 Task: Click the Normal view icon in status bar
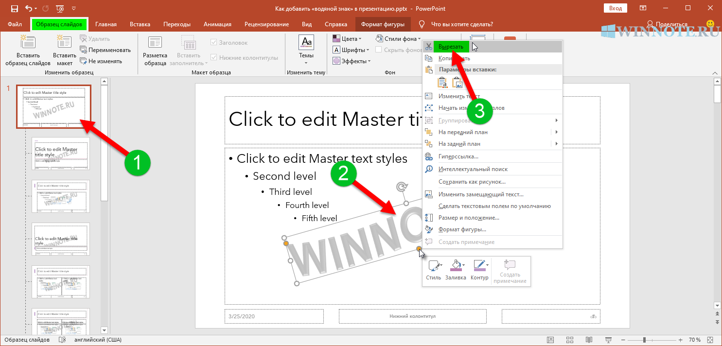click(x=550, y=340)
